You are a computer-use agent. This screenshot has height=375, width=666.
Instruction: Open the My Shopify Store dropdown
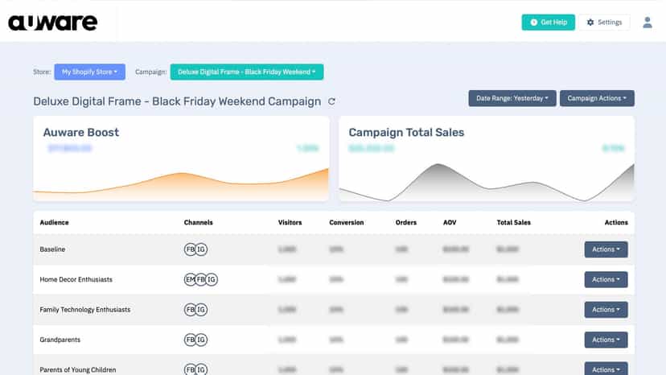click(89, 72)
